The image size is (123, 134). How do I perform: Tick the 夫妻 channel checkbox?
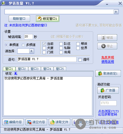(x=44, y=48)
